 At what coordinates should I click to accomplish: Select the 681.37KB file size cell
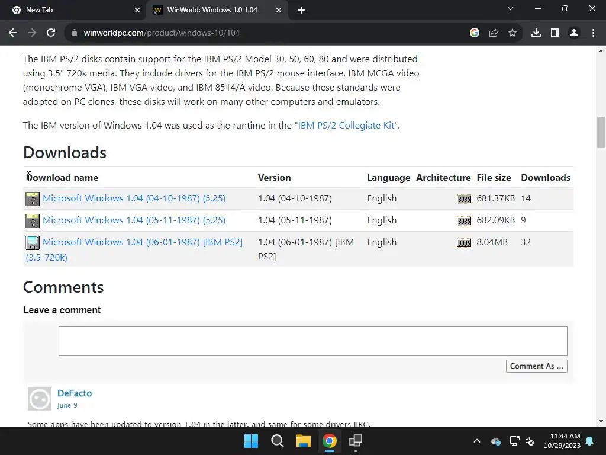point(495,198)
